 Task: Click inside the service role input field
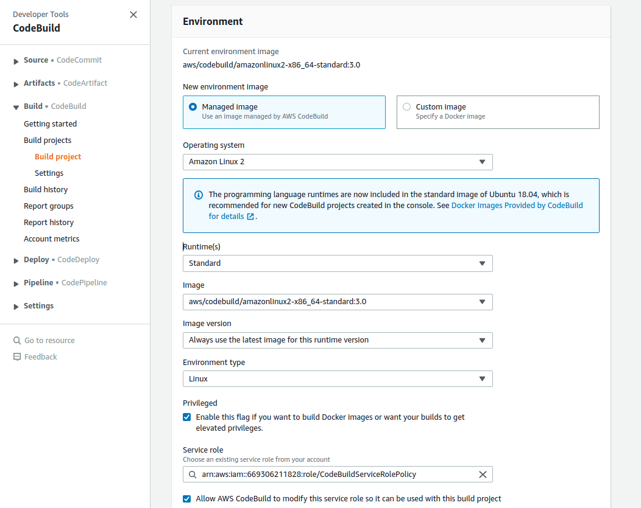[x=335, y=474]
